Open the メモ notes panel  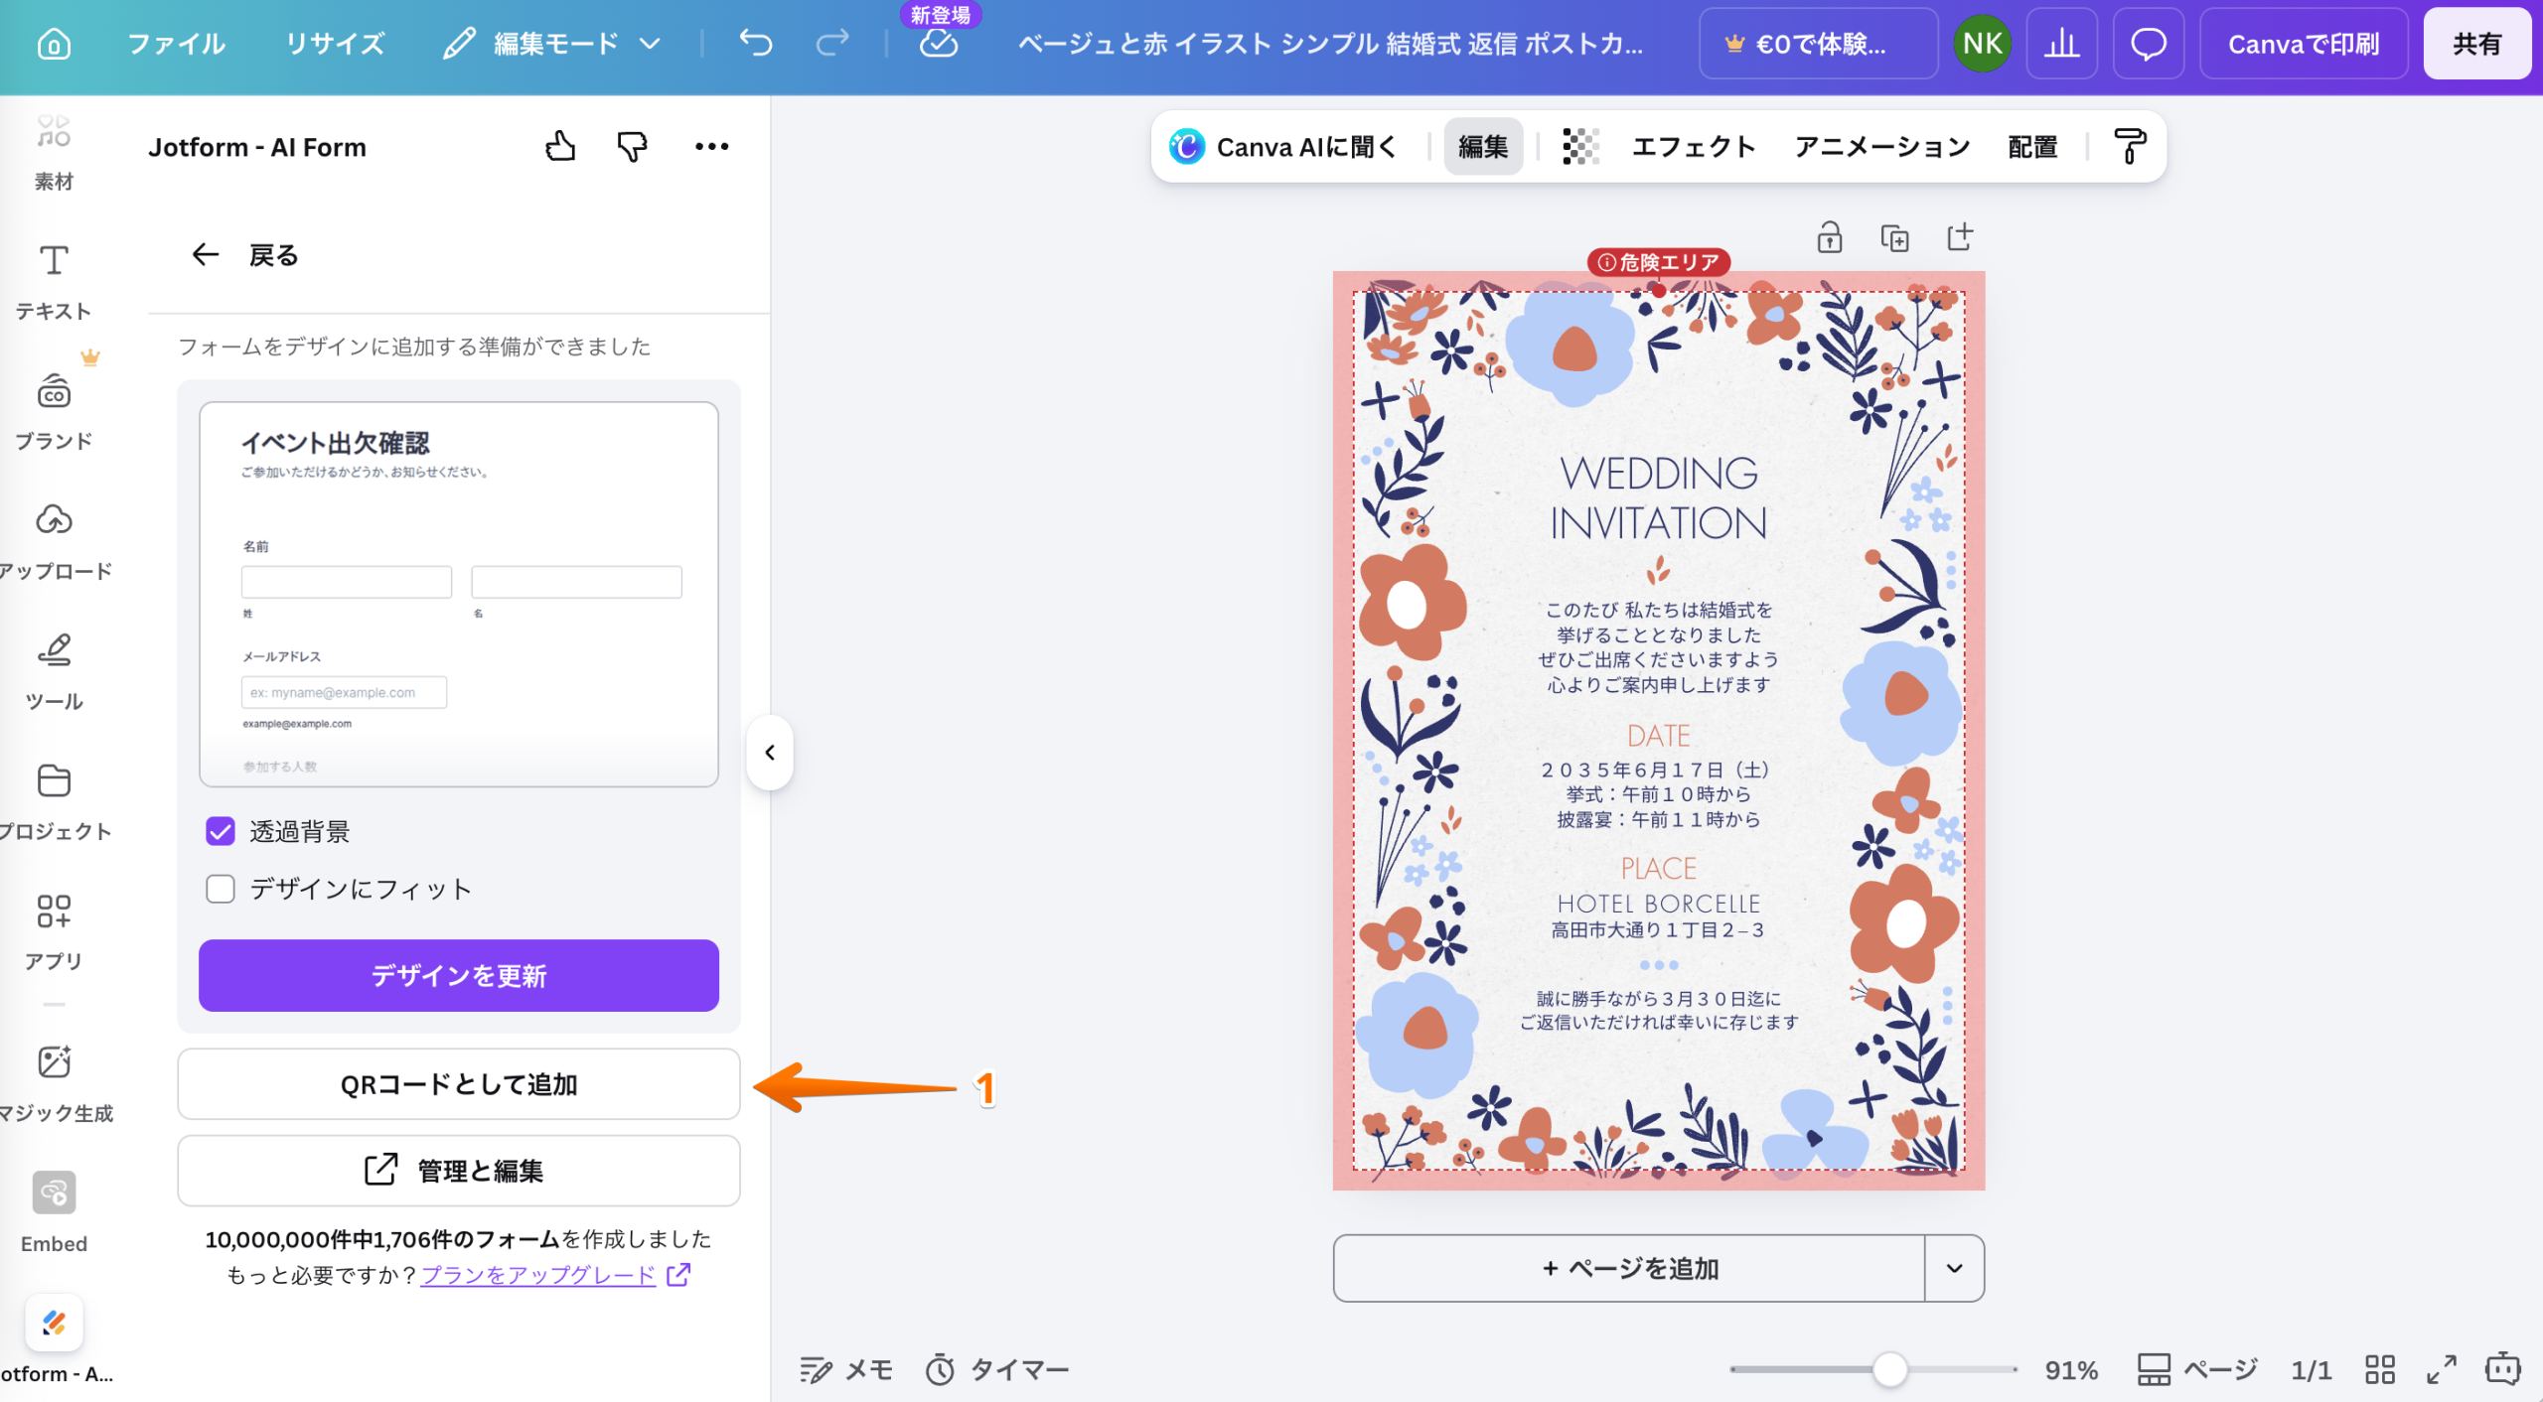coord(846,1370)
